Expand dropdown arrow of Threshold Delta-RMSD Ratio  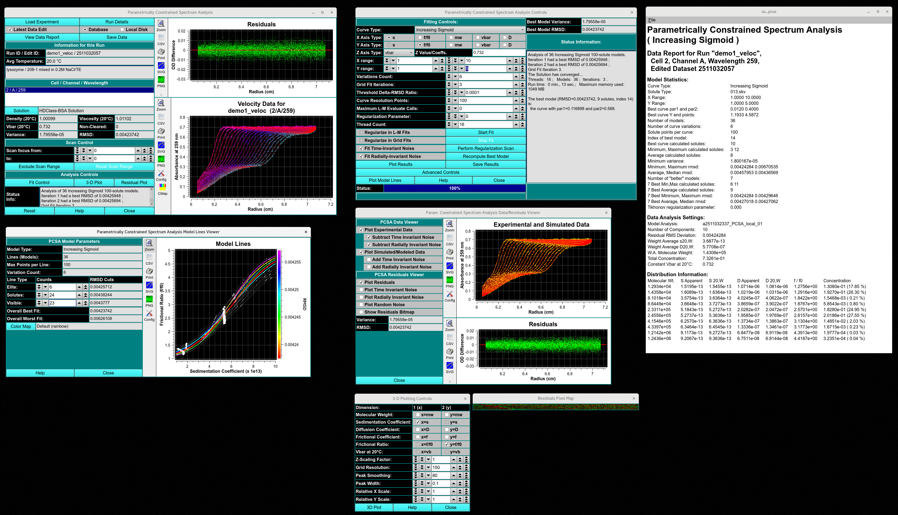pos(461,93)
